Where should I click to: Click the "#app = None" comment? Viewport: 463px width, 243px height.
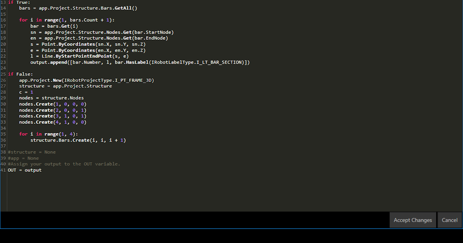(x=23, y=158)
